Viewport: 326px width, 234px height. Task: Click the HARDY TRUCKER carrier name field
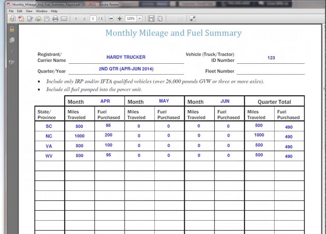126,57
